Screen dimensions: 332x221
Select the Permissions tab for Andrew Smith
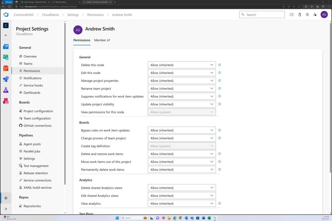(x=82, y=40)
